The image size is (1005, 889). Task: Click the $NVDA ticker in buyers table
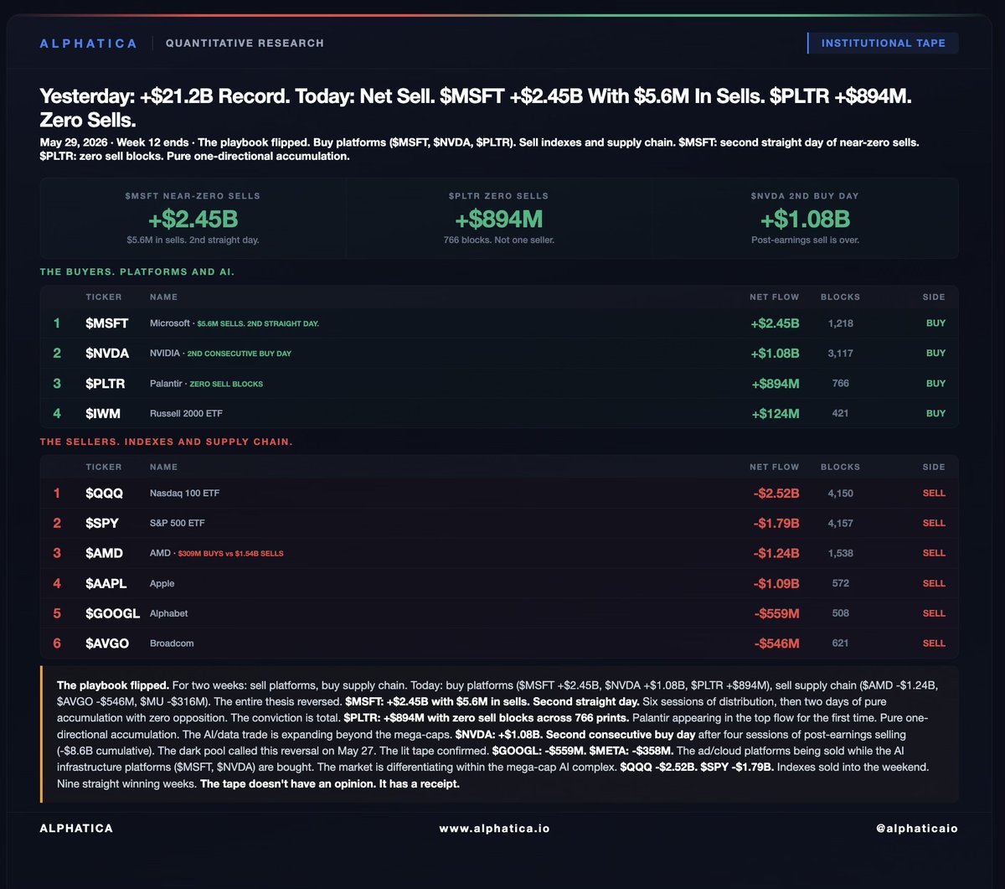point(107,354)
